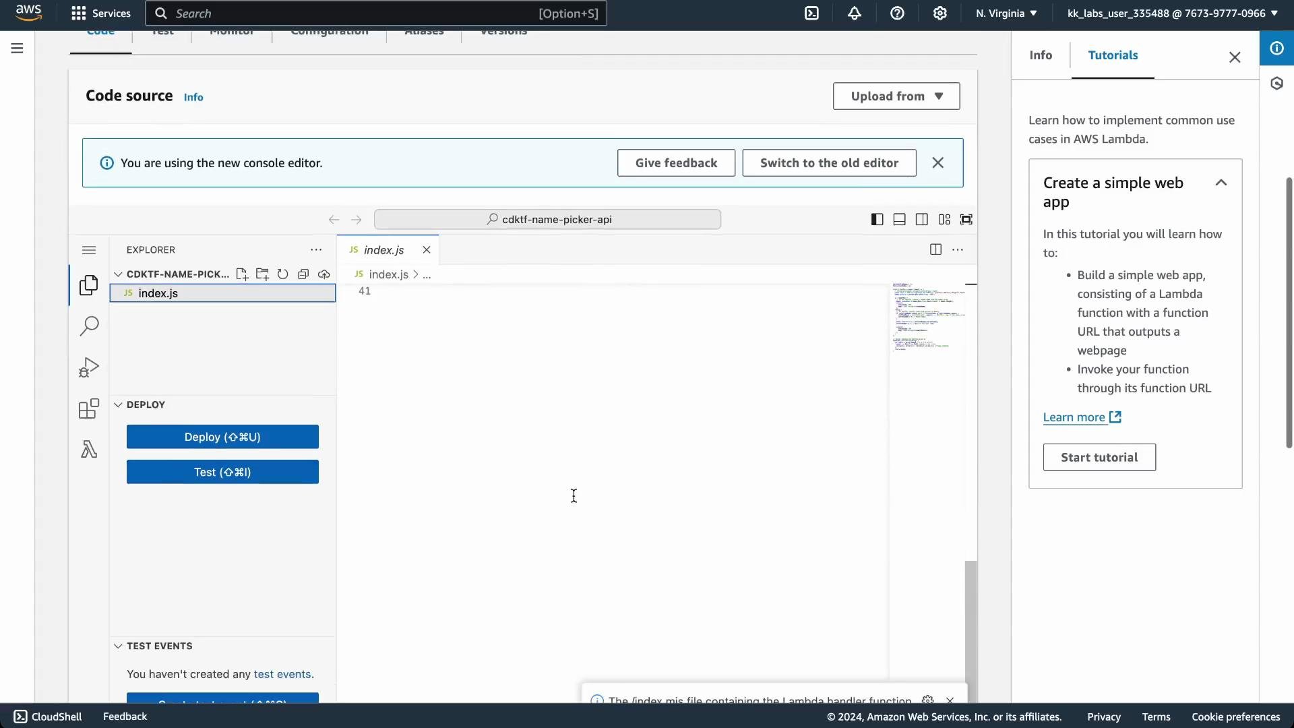
Task: Open the editor application menu hamburger
Action: [x=89, y=250]
